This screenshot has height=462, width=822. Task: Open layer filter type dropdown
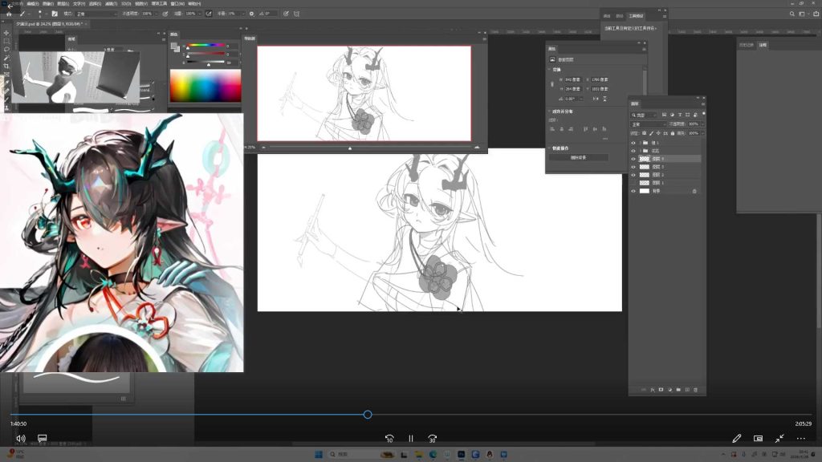click(x=644, y=115)
